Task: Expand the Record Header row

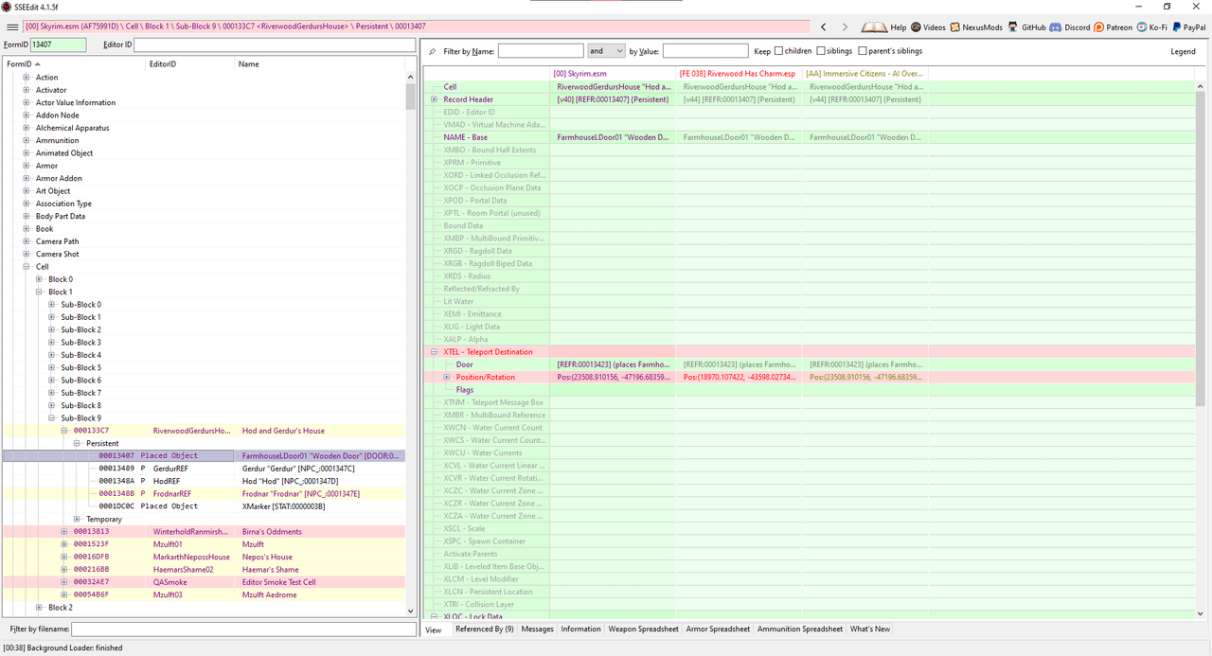Action: (x=434, y=99)
